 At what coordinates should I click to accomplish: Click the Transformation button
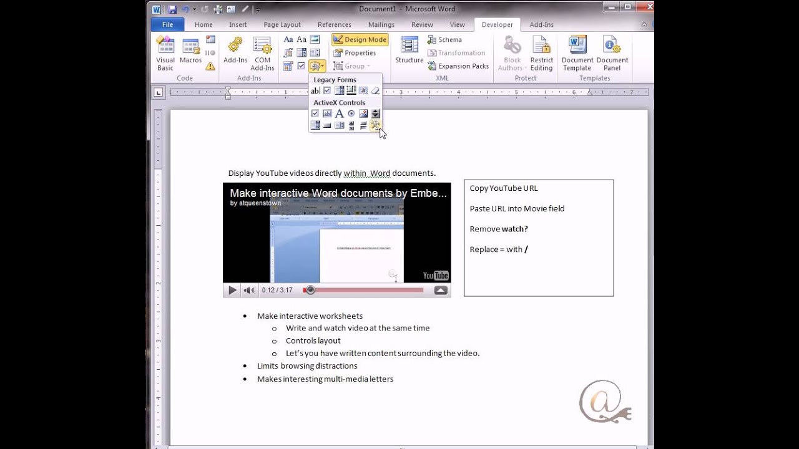tap(456, 52)
